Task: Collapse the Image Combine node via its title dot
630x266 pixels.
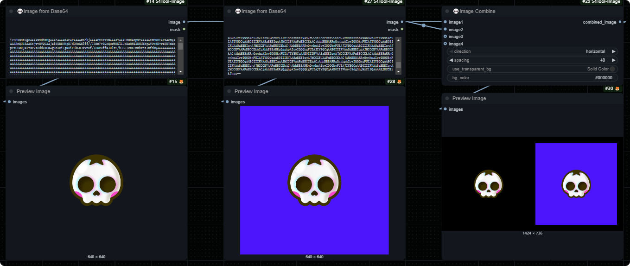Action: (447, 11)
